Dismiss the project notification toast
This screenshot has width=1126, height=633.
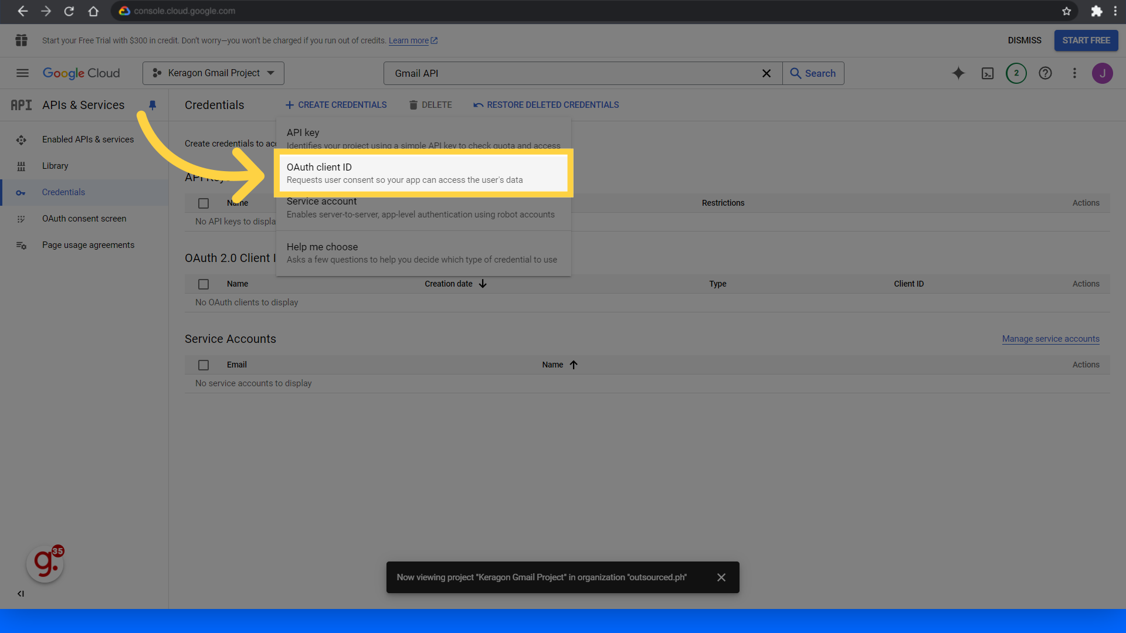(721, 577)
